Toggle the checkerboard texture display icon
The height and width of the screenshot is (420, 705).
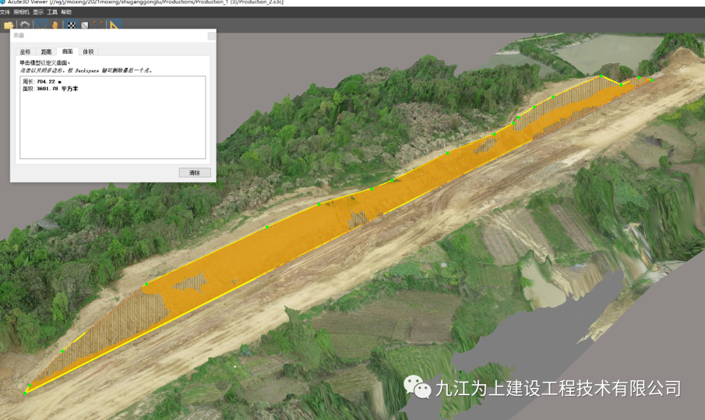click(x=71, y=25)
